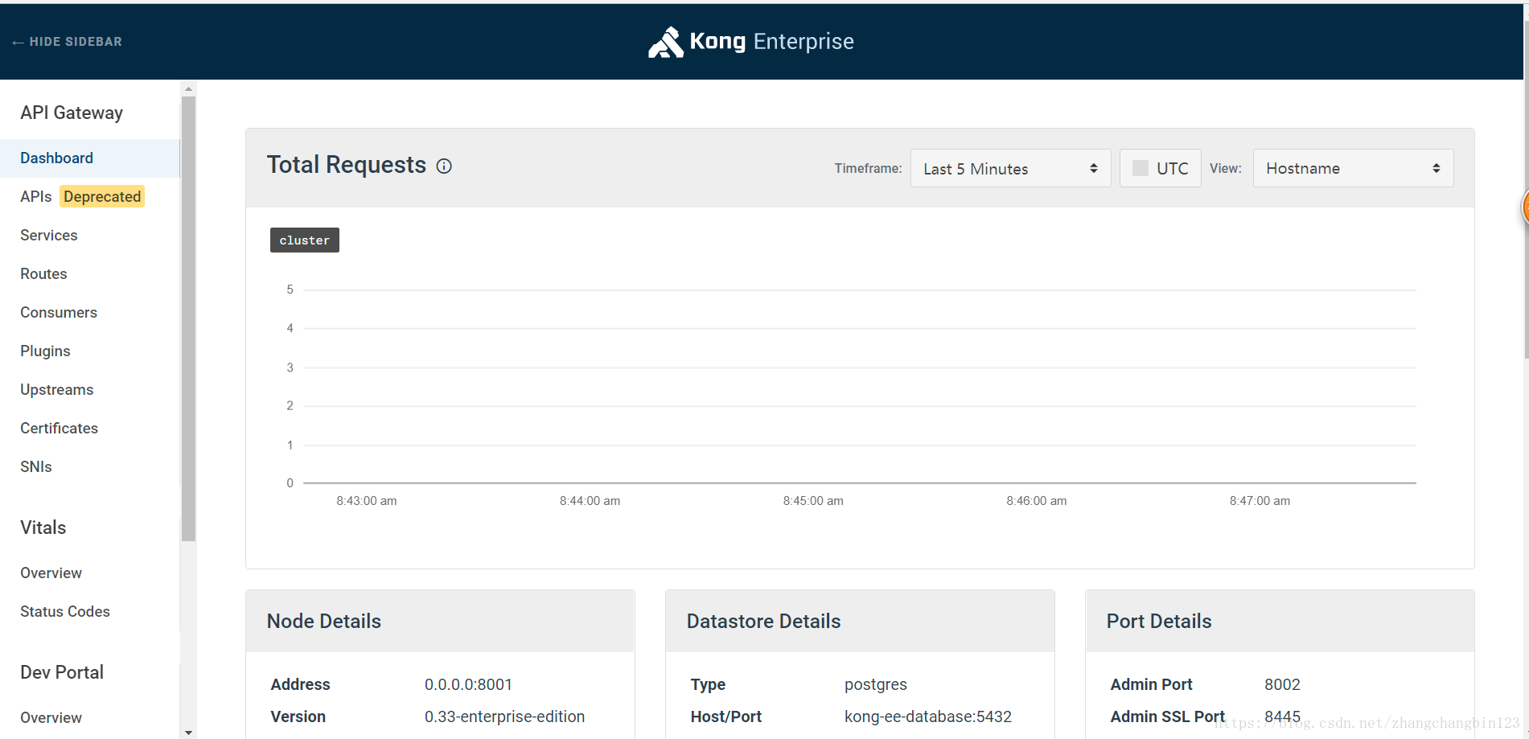Click the Hide Sidebar link

pyautogui.click(x=68, y=42)
